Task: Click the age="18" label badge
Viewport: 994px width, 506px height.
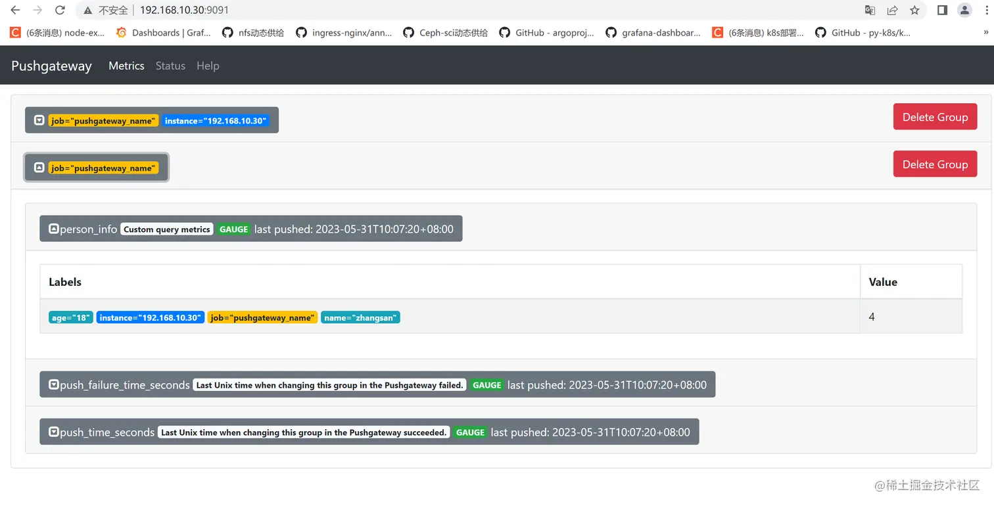Action: (x=71, y=317)
